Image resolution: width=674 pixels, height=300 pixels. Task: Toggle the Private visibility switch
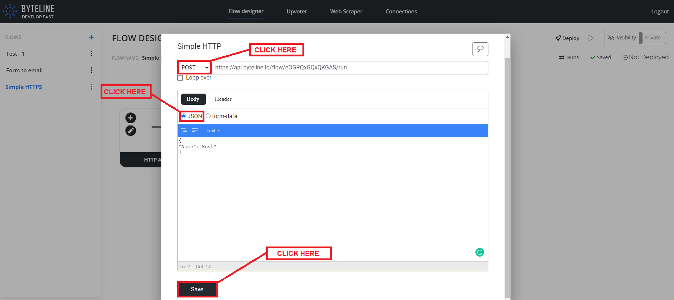[652, 38]
